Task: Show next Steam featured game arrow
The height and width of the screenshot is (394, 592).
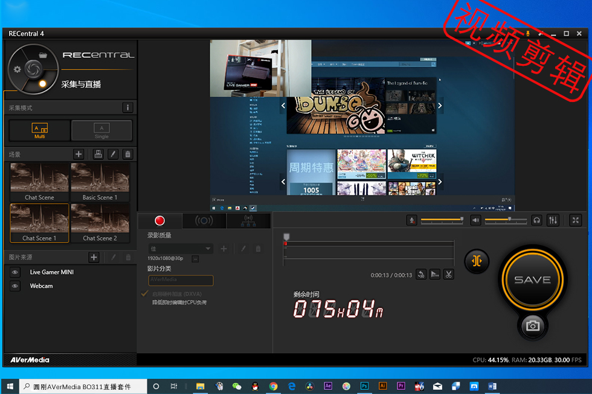Action: point(440,106)
